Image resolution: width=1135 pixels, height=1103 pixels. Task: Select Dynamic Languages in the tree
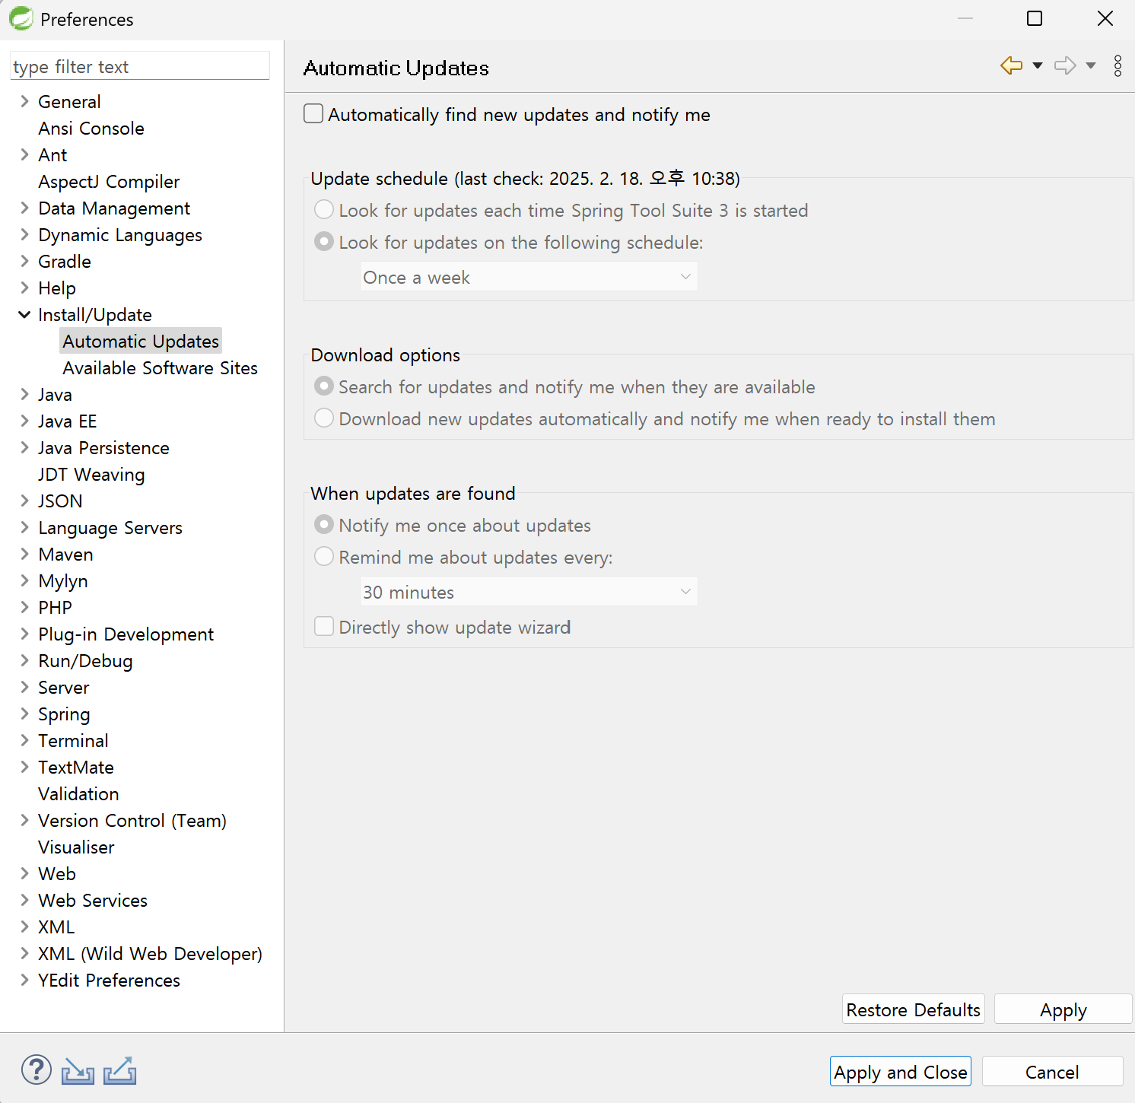click(120, 234)
